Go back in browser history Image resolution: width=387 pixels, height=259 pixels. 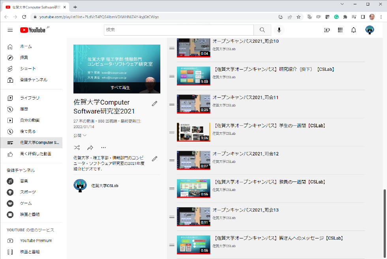6,17
